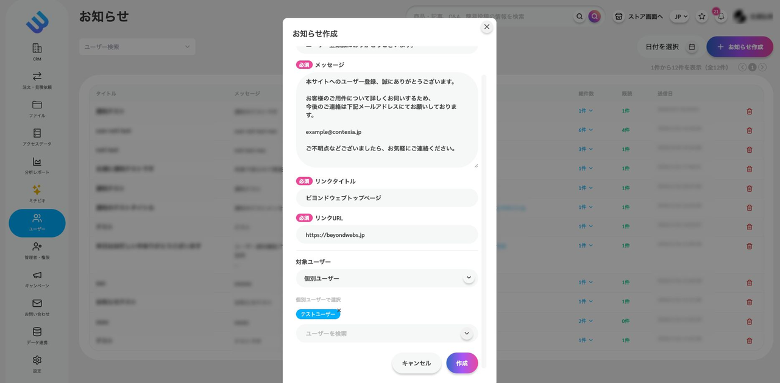Open the ユーザーを検索 dropdown
Viewport: 780px width, 383px height.
(466, 334)
